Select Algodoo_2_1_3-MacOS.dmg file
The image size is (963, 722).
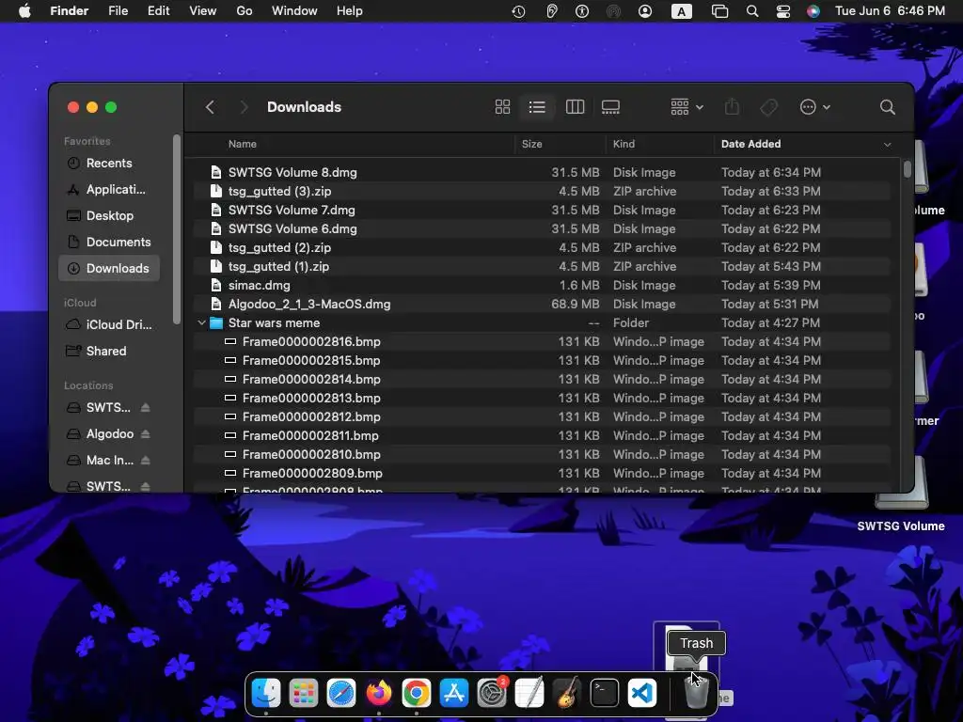tap(542, 304)
